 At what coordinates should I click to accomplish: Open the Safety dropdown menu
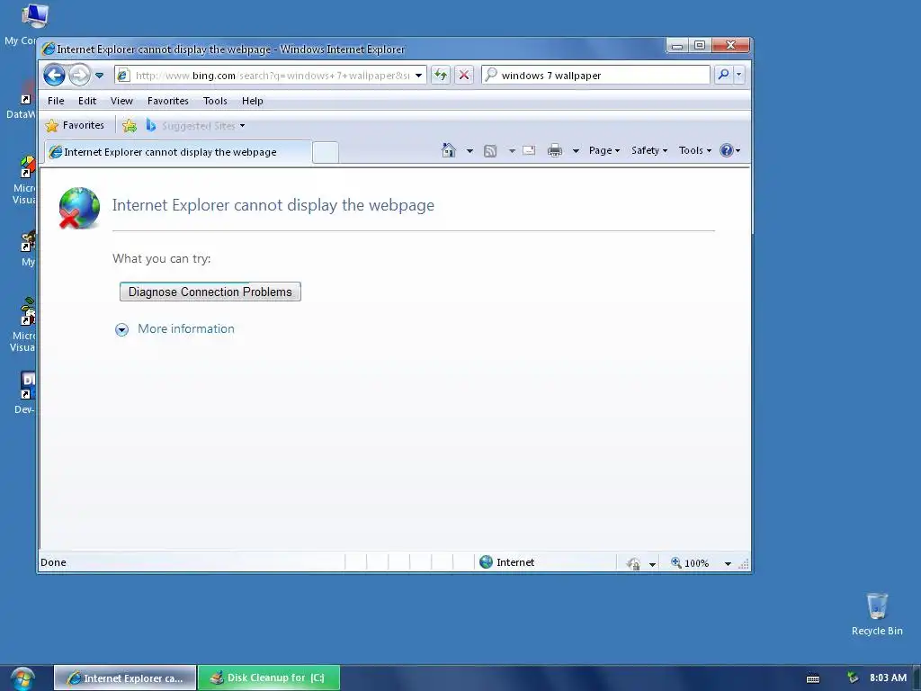pyautogui.click(x=649, y=150)
